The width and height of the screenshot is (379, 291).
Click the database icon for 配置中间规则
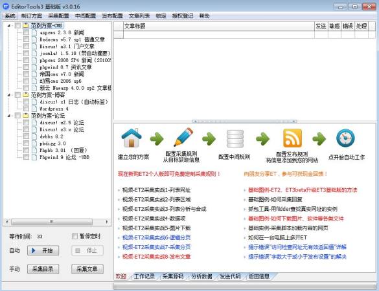tap(235, 139)
